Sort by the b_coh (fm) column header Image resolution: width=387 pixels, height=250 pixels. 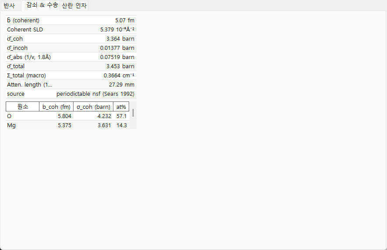56,107
